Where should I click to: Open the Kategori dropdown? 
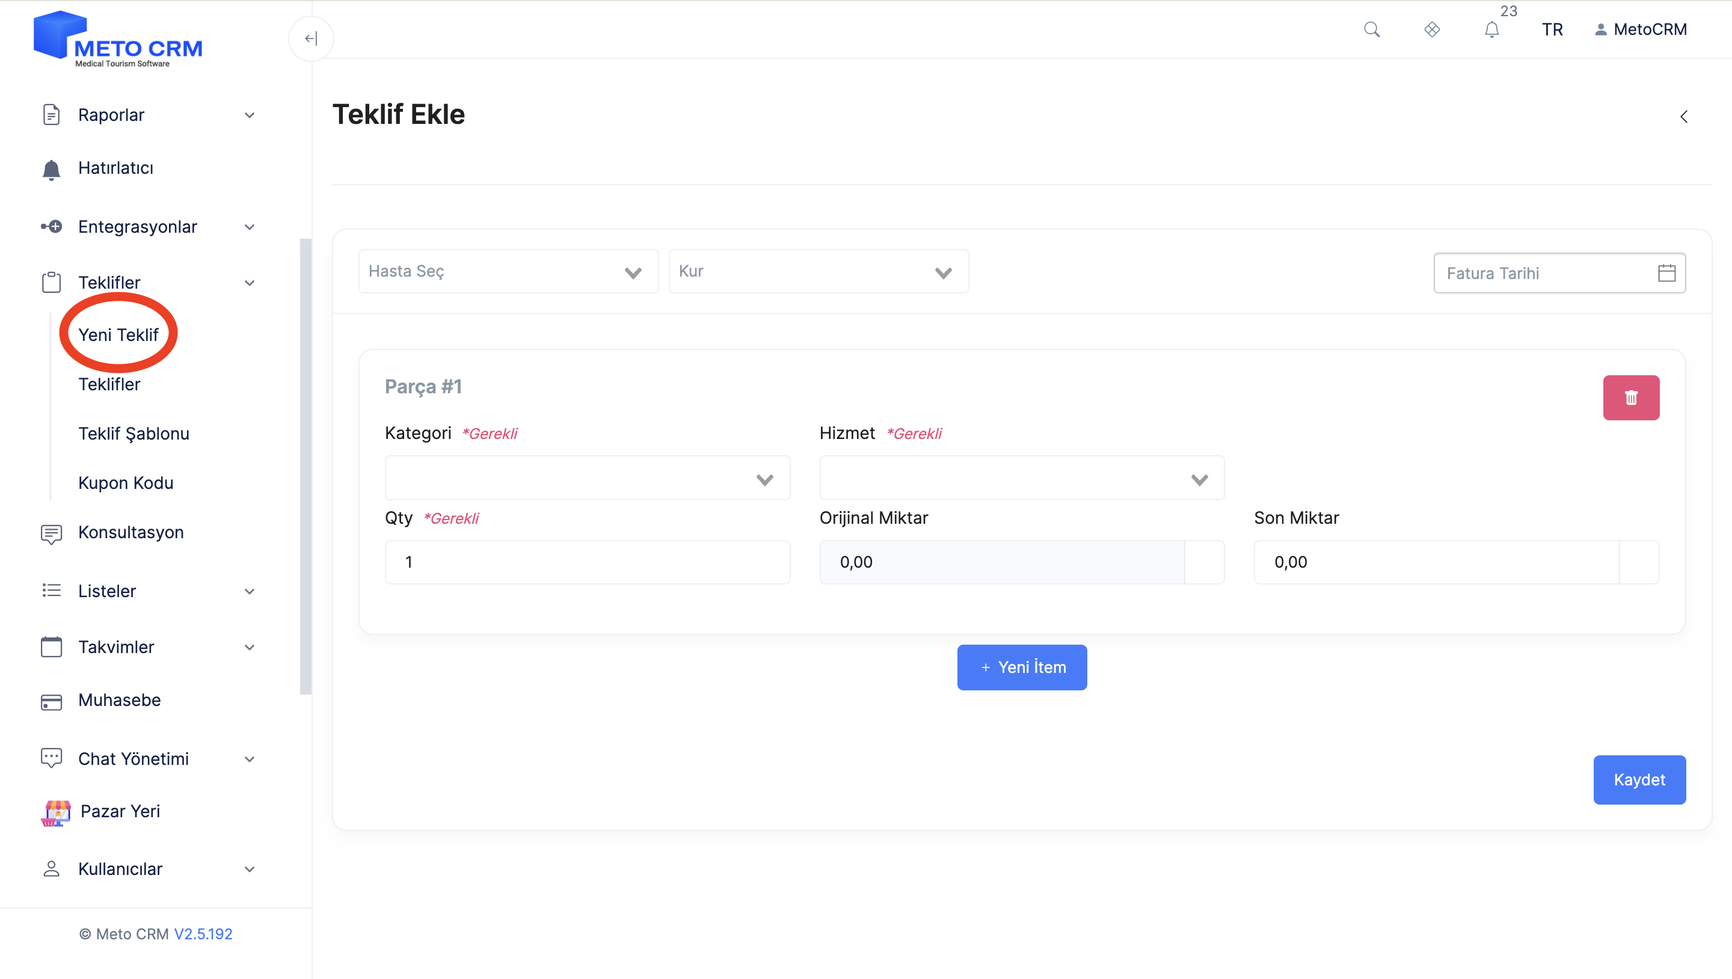pyautogui.click(x=587, y=478)
